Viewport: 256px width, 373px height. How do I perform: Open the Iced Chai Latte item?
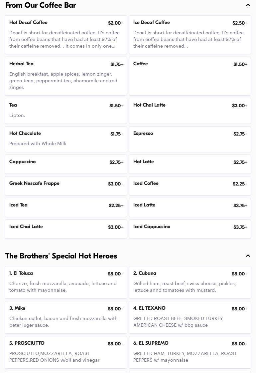[66, 229]
